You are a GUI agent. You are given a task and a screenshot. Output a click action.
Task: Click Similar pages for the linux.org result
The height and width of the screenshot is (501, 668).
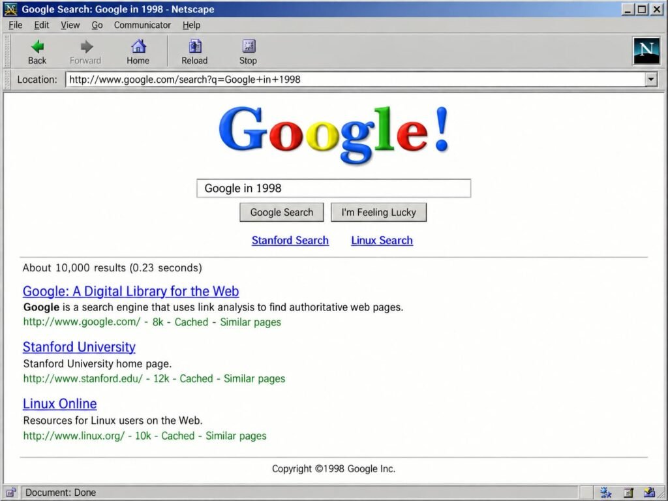(x=236, y=436)
